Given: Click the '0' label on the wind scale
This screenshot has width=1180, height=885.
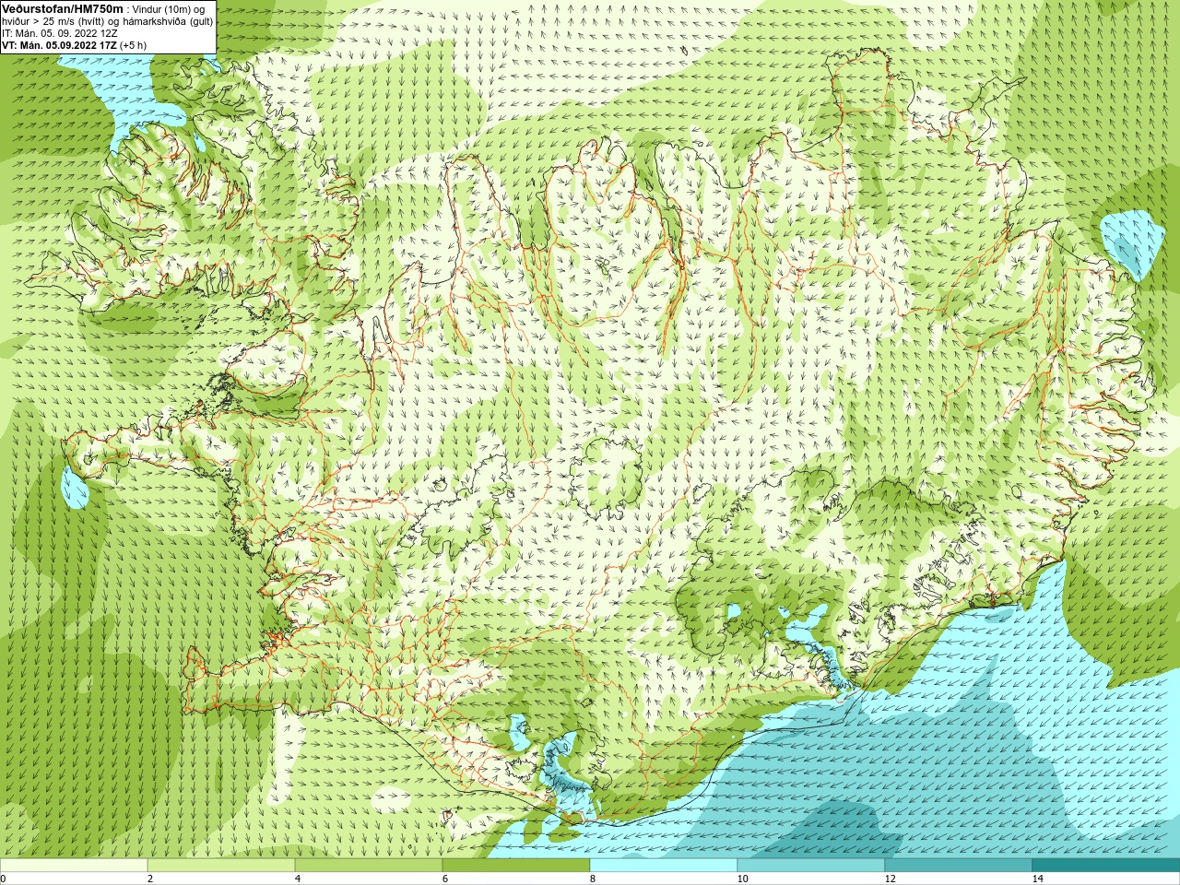Looking at the screenshot, I should (4, 879).
